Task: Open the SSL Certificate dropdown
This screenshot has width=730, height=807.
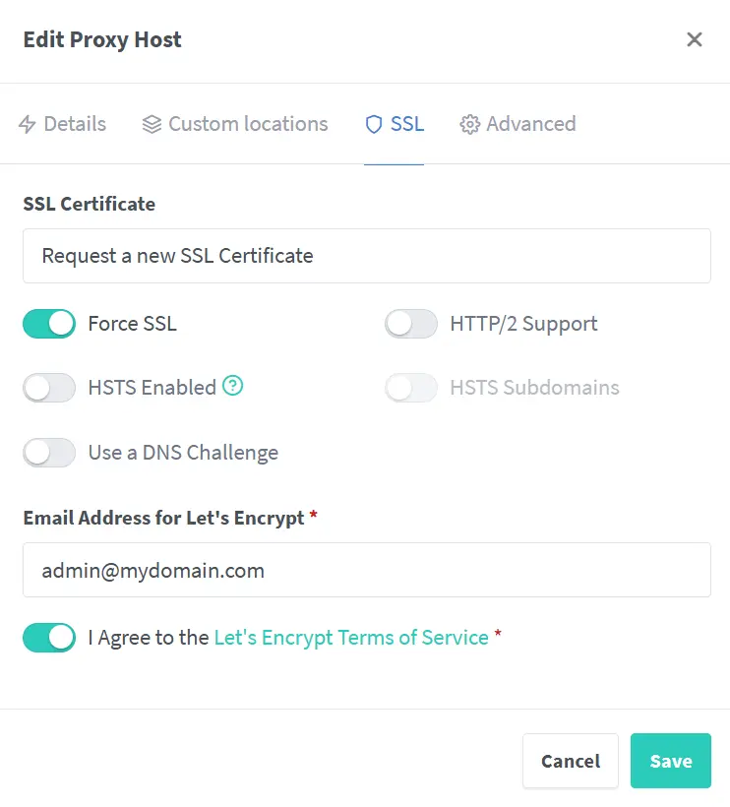Action: click(366, 256)
